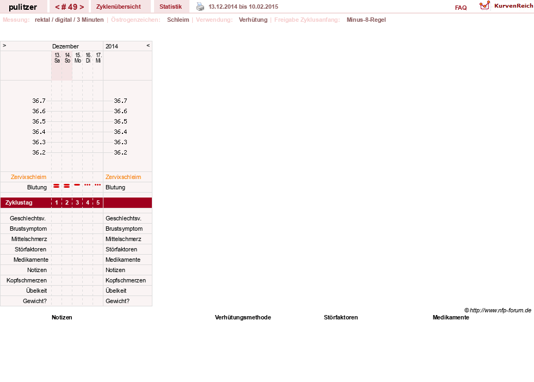Open the Statistik tab

(x=170, y=7)
